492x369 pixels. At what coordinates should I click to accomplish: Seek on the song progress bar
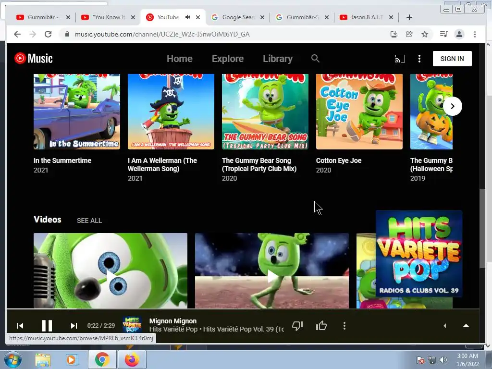pos(243,309)
